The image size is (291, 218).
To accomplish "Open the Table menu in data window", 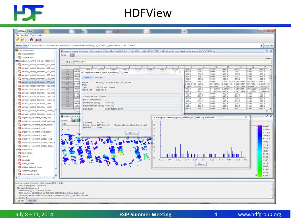I will pyautogui.click(x=64, y=55).
